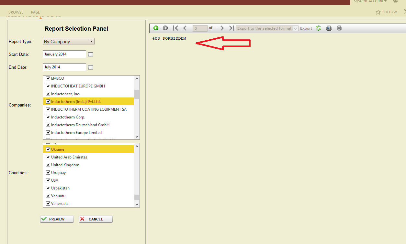The width and height of the screenshot is (406, 244).
Task: Go to first report page icon
Action: click(175, 28)
